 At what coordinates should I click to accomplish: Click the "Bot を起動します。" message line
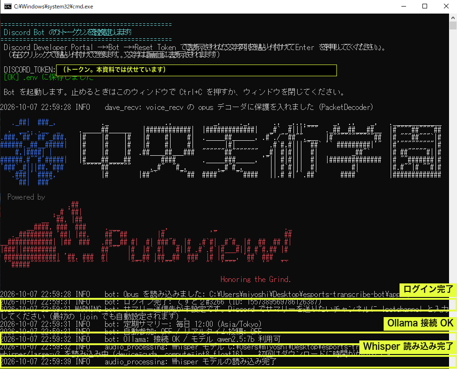tap(174, 92)
